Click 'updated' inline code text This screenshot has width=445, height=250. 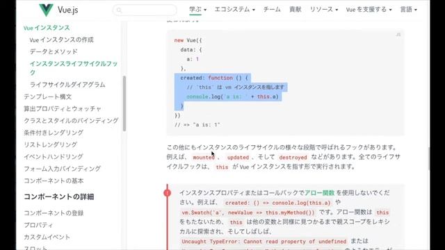click(238, 158)
